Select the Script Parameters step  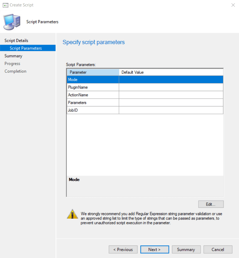tap(26, 48)
